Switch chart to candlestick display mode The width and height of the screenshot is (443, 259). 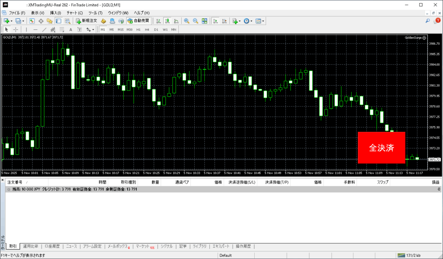tap(167, 21)
